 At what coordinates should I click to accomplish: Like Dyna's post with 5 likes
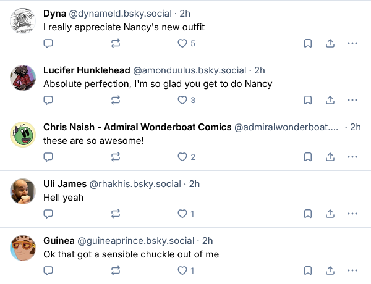click(x=182, y=43)
